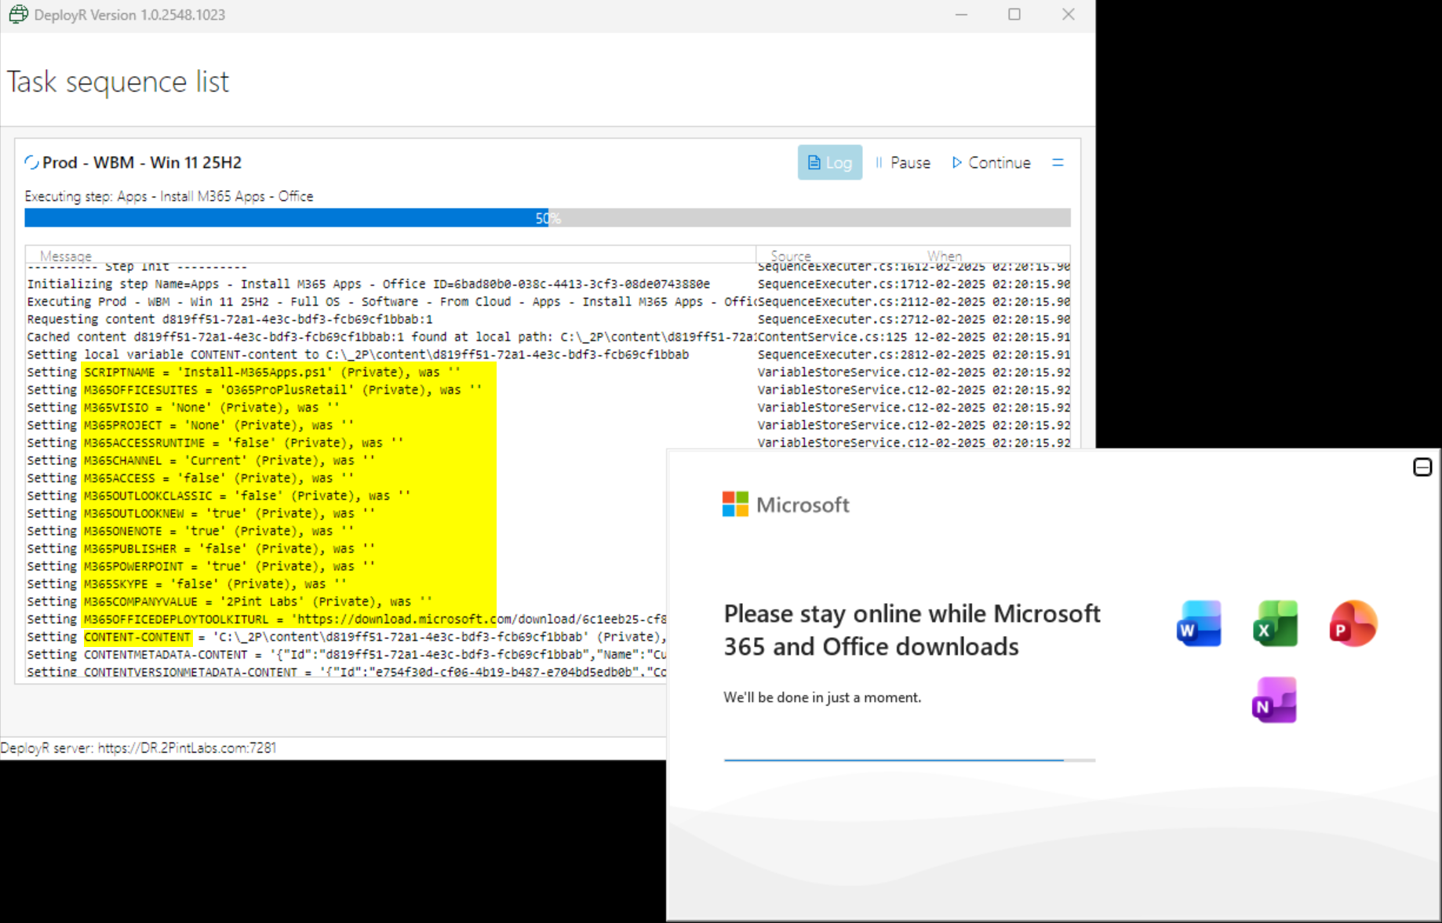Select the 'Executing Prod - WBM - Win 11 25H2' log row
1442x923 pixels.
click(x=548, y=301)
